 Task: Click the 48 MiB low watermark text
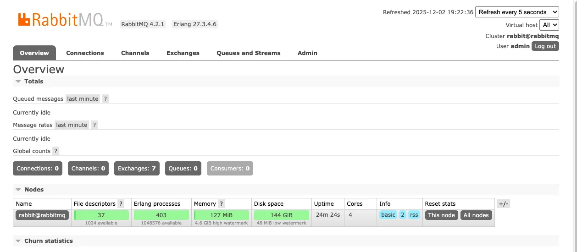pyautogui.click(x=282, y=223)
